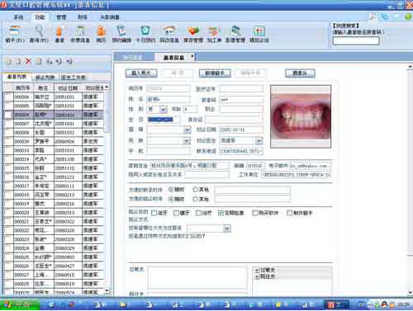Image resolution: width=413 pixels, height=311 pixels.
Task: Open the 患者 patient toolbar icon
Action: 59,35
